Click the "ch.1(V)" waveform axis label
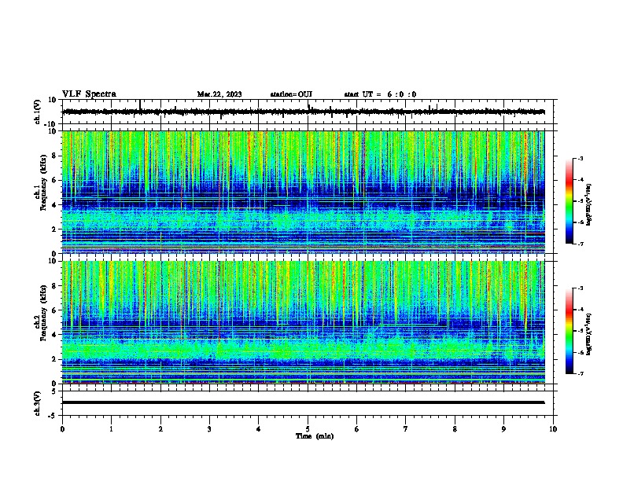The width and height of the screenshot is (623, 481). coord(38,112)
